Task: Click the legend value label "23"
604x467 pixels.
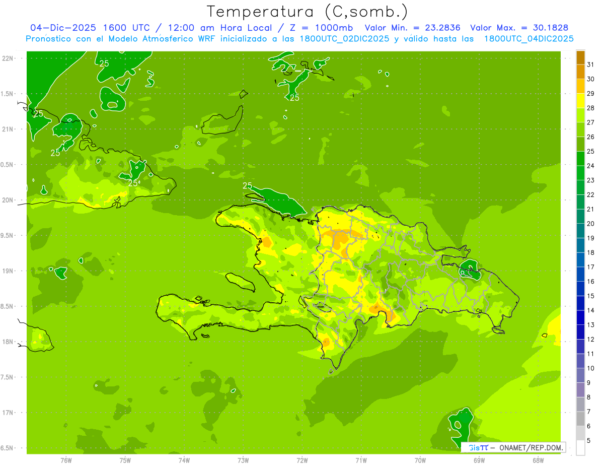Action: [x=591, y=180]
